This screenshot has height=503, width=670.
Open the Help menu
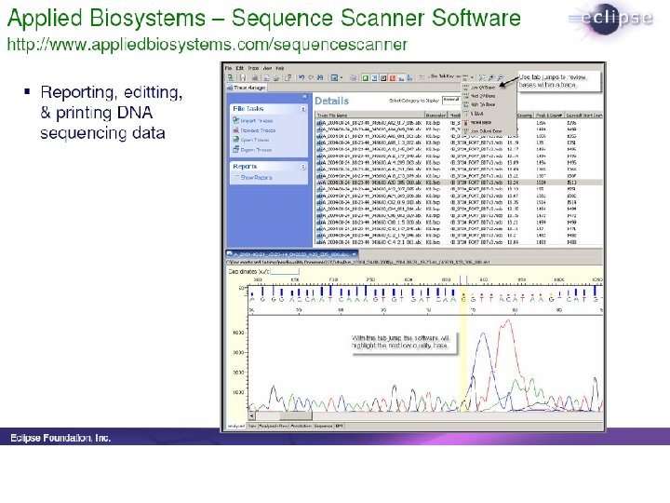tap(280, 68)
